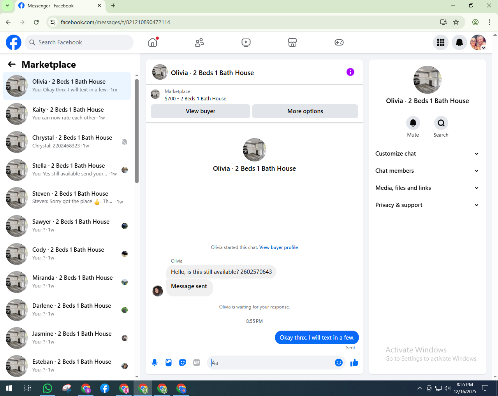
Task: Follow the View buyer profile link
Action: 278,247
